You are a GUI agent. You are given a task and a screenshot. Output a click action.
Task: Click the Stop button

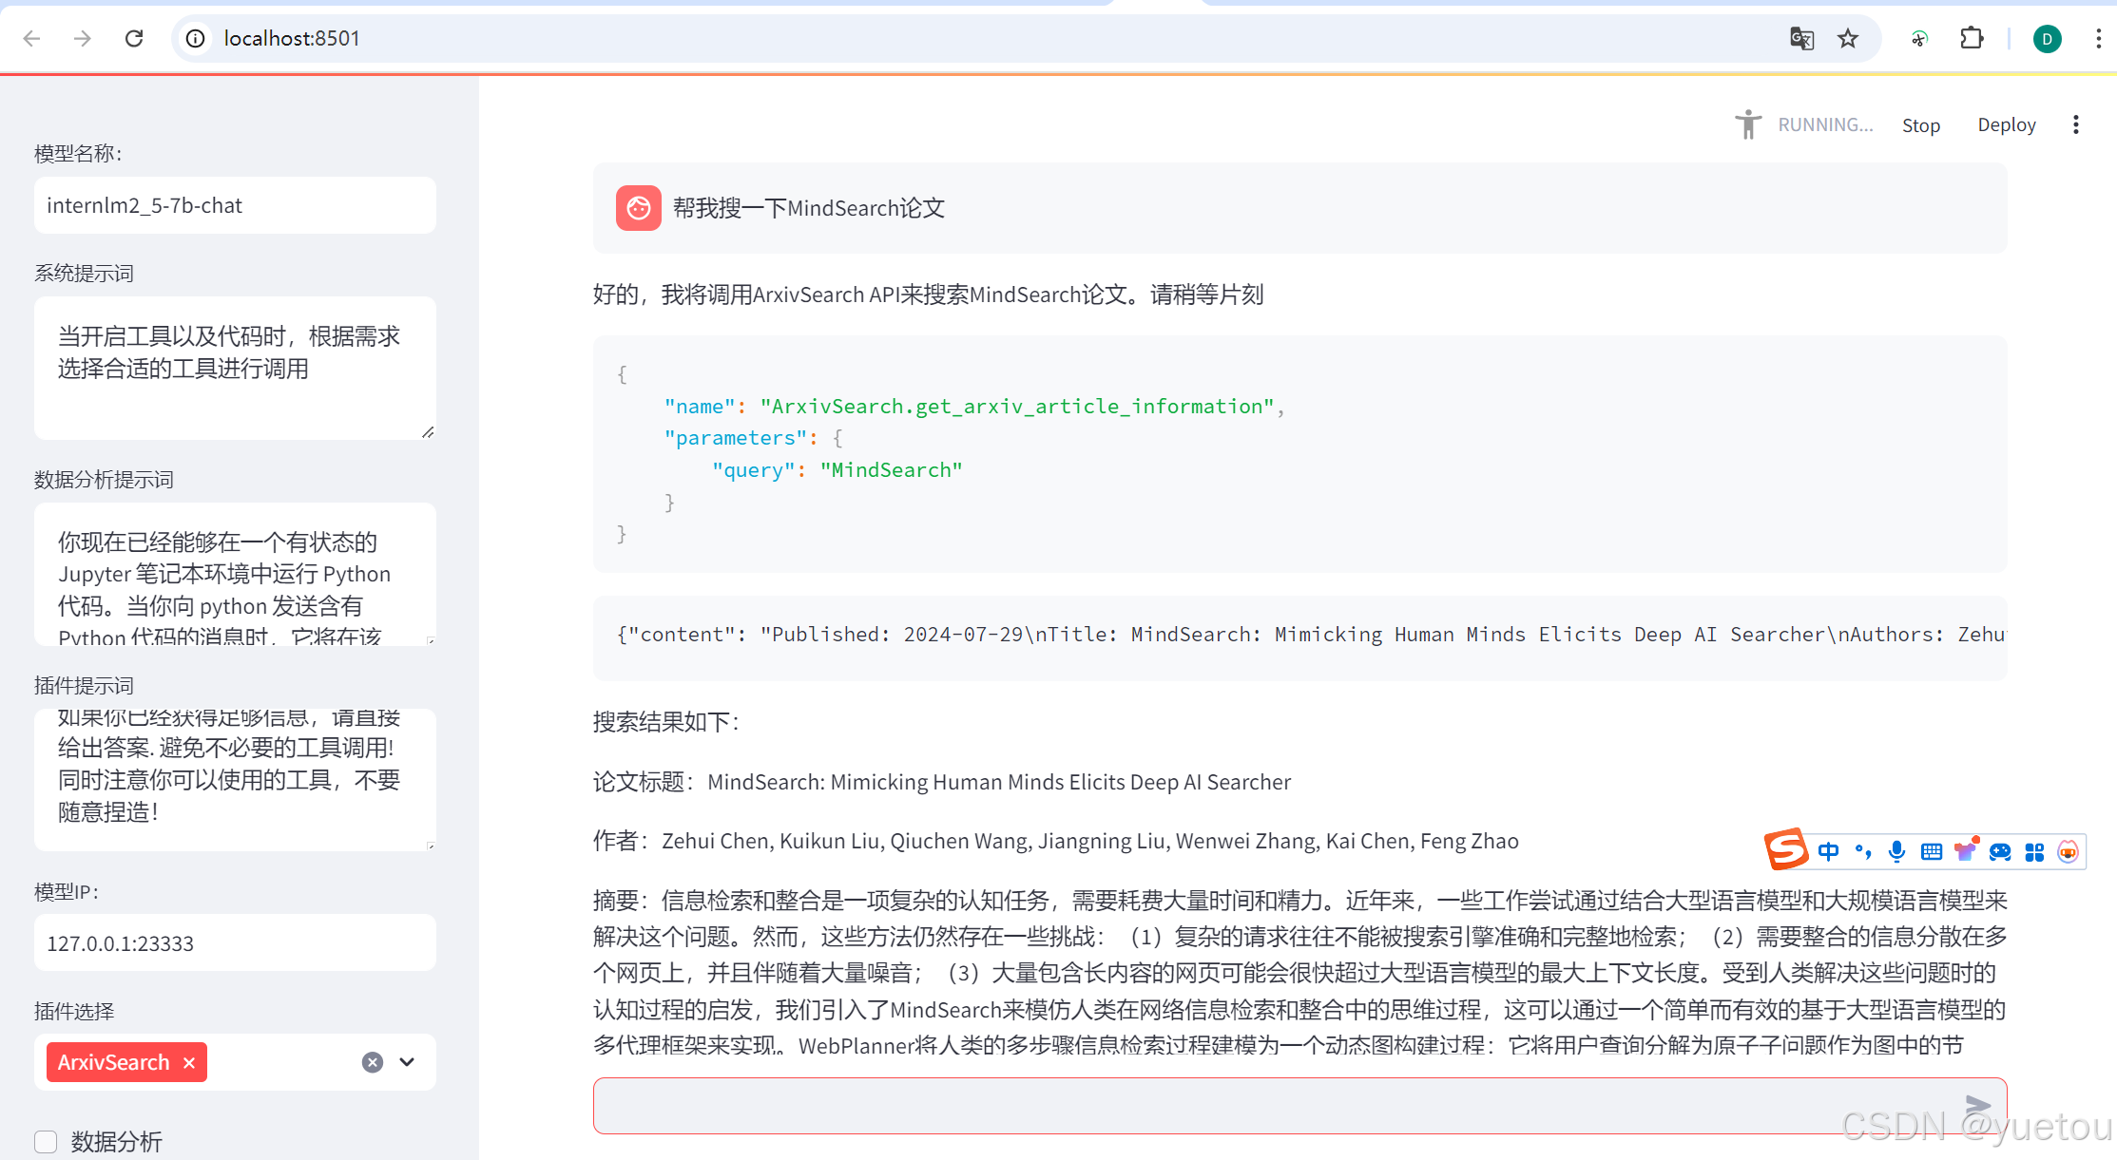tap(1920, 125)
